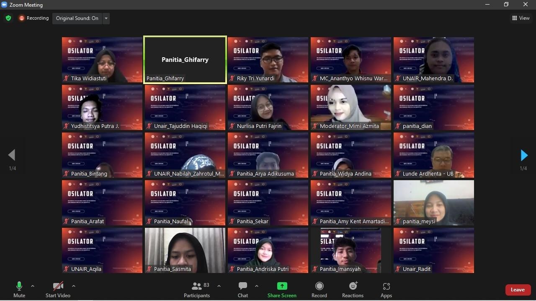Expand chat options arrow beside Chat
This screenshot has width=536, height=301.
click(256, 286)
